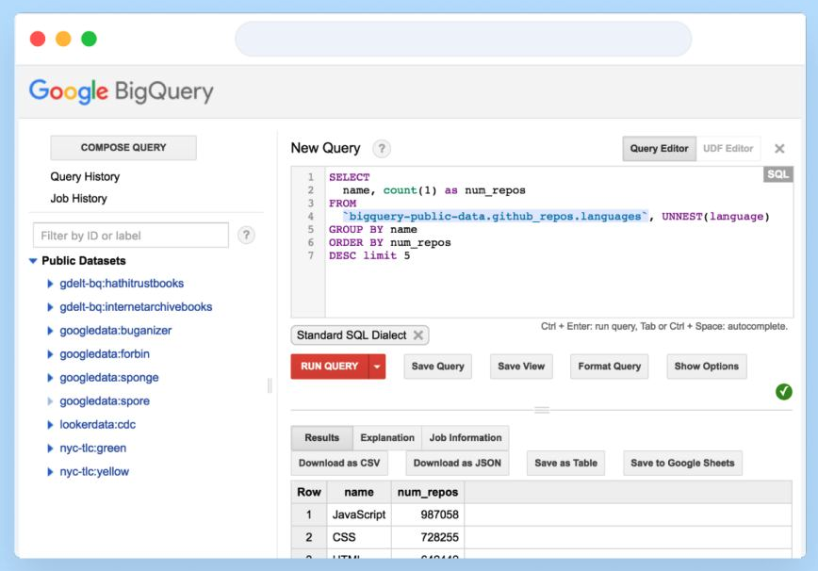
Task: Expand nyc-tlc:green dataset arrow
Action: tap(50, 448)
